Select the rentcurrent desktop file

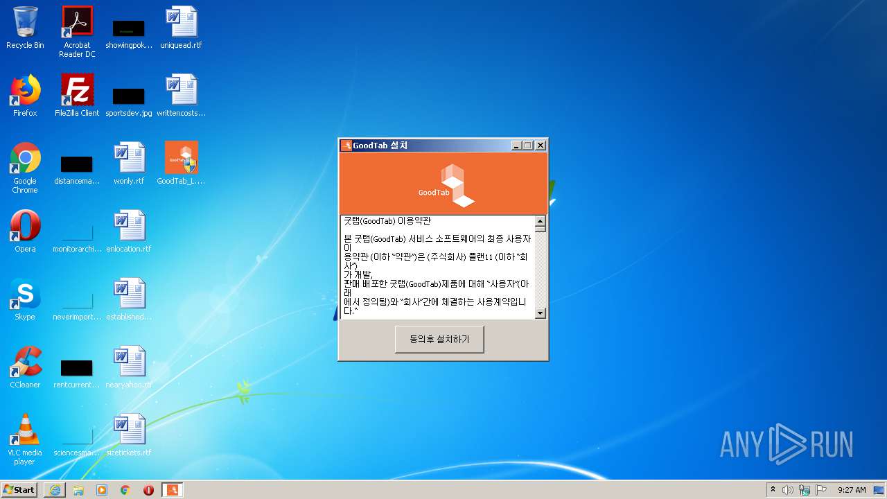tap(77, 374)
